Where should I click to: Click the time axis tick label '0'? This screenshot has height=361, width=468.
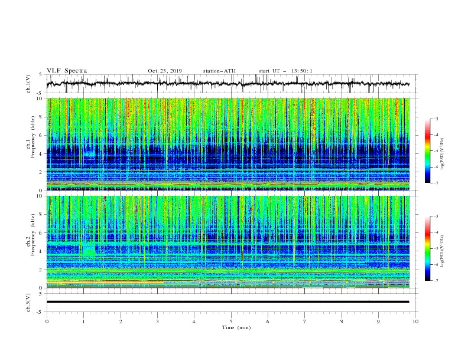coord(47,321)
